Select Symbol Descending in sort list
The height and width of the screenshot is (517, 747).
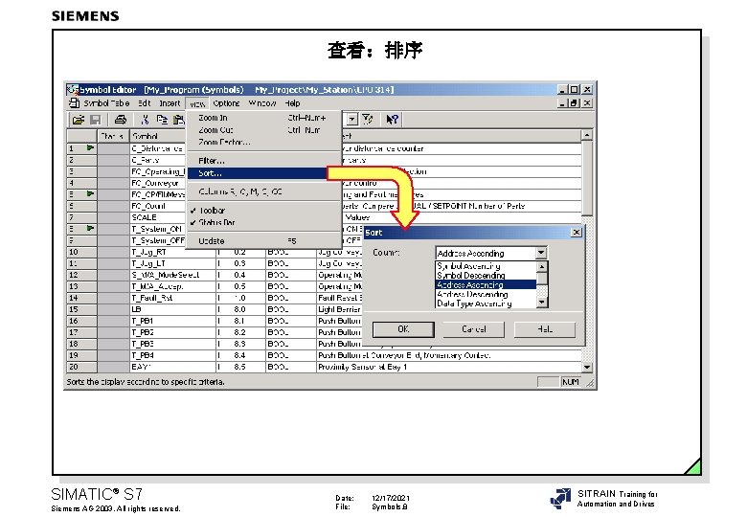click(486, 276)
